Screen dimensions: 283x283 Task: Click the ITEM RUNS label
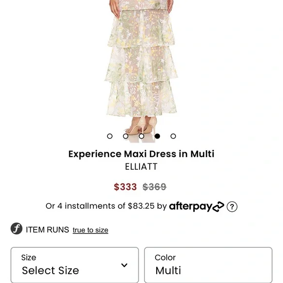coord(47,230)
